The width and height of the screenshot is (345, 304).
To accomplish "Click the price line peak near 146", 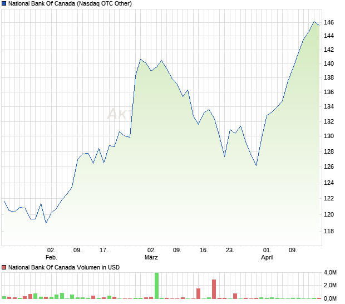I will tap(314, 22).
